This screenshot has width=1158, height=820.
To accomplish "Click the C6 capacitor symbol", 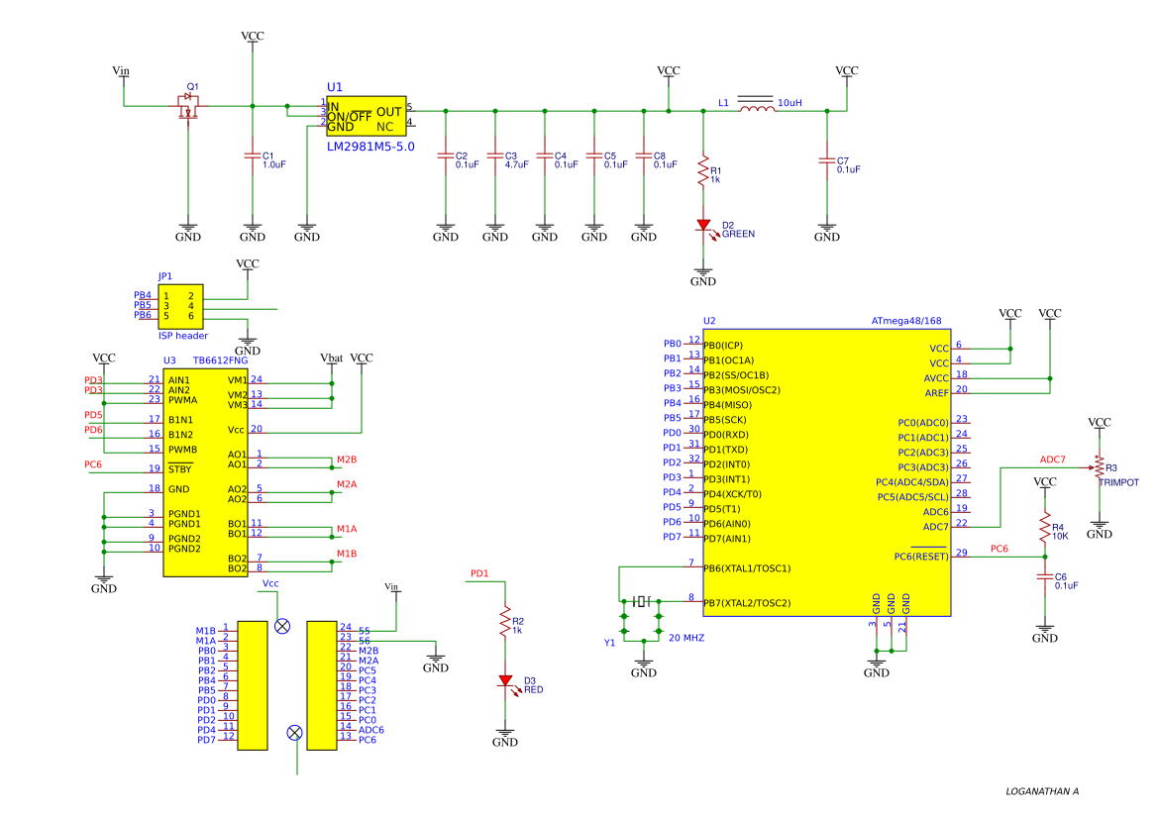I will [x=1044, y=576].
